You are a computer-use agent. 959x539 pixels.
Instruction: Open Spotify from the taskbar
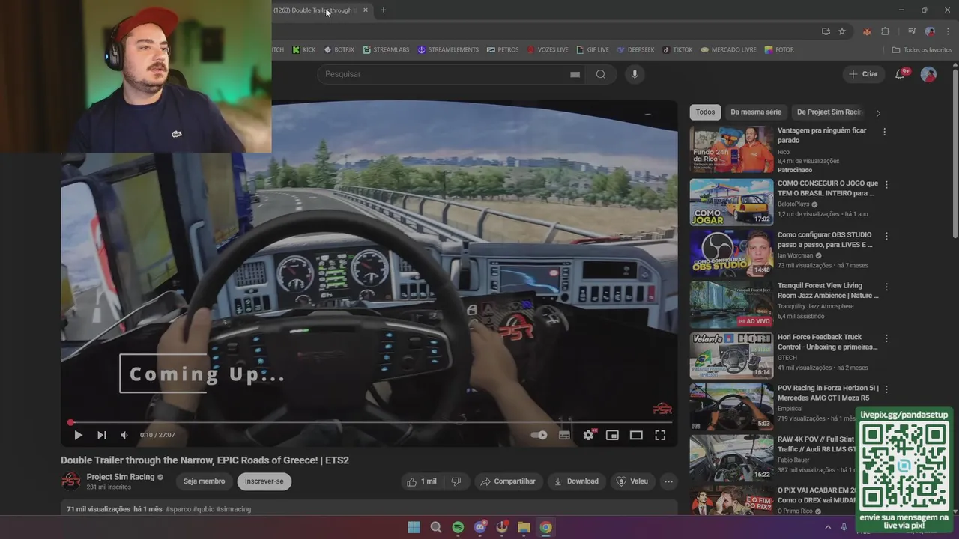coord(458,527)
